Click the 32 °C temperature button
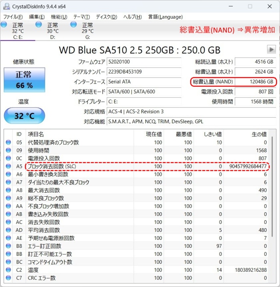280x287 pixels. [24, 116]
